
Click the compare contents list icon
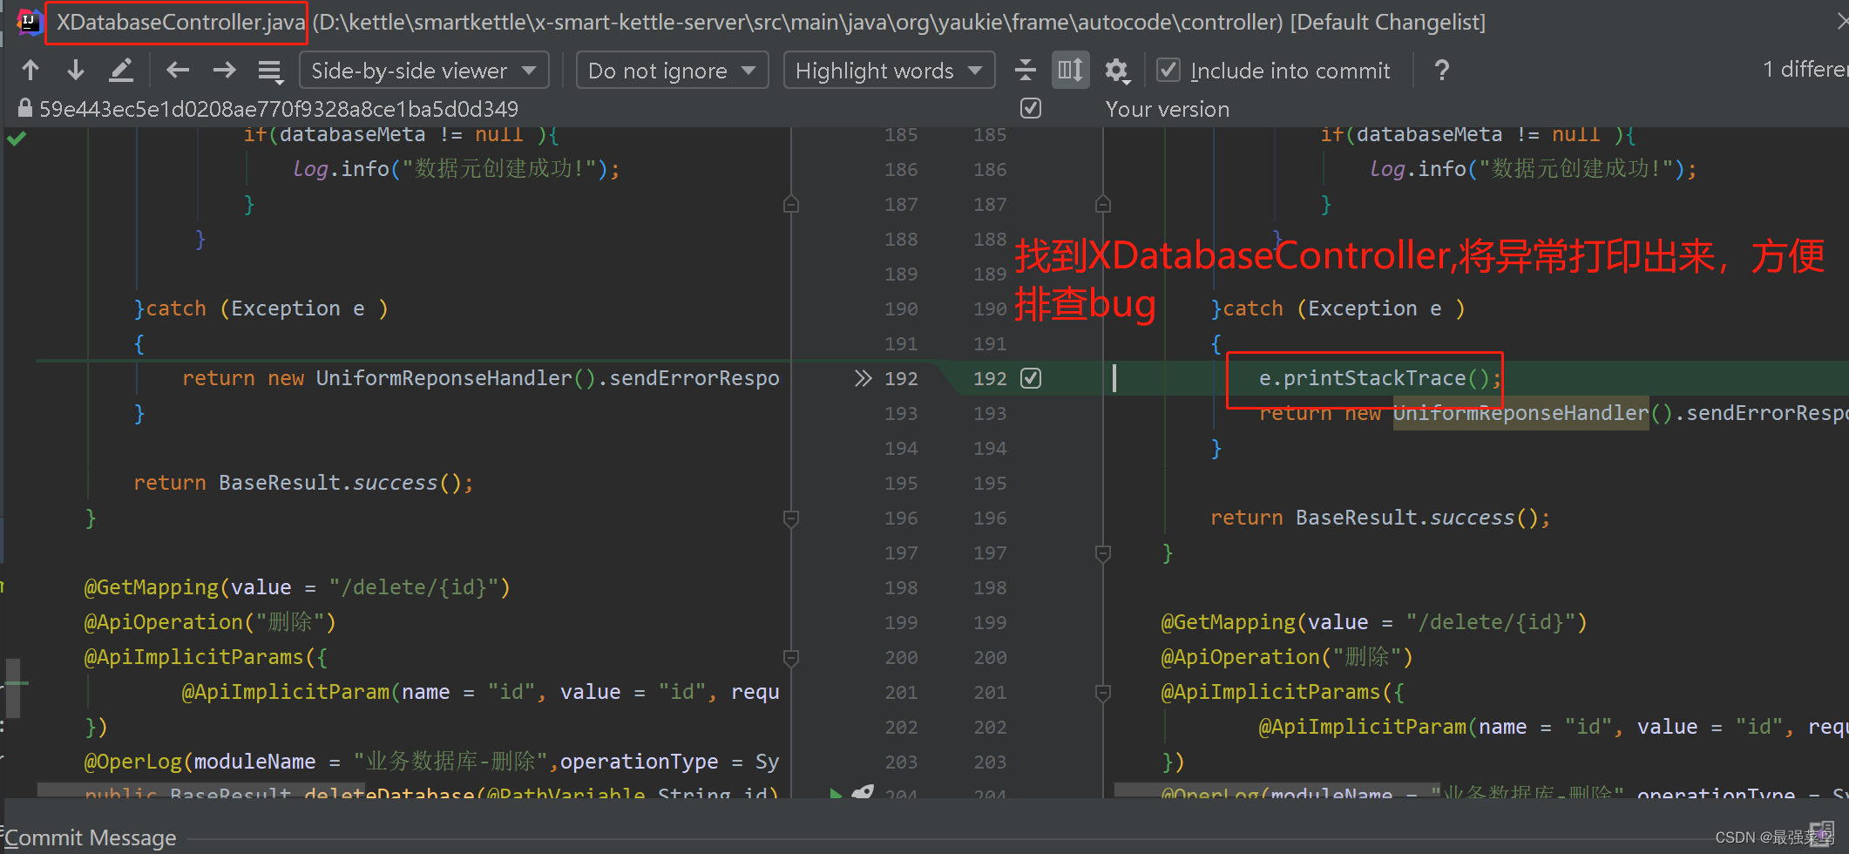[x=270, y=71]
